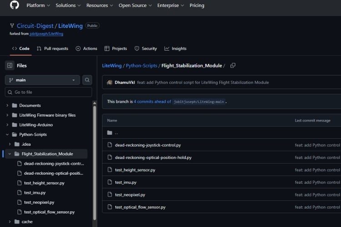Click file icon of dead-reckoning-joystick-control.py row
Viewport: 341px width, 227px height.
click(x=110, y=145)
